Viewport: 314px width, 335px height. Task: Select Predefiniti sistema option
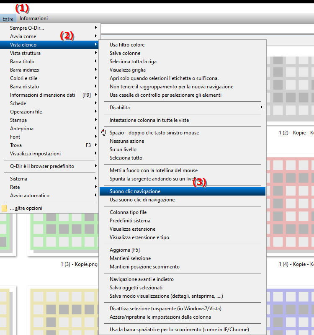[x=183, y=221]
